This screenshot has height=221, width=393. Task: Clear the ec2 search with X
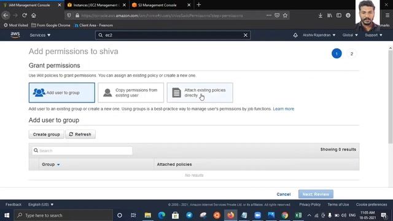click(246, 36)
